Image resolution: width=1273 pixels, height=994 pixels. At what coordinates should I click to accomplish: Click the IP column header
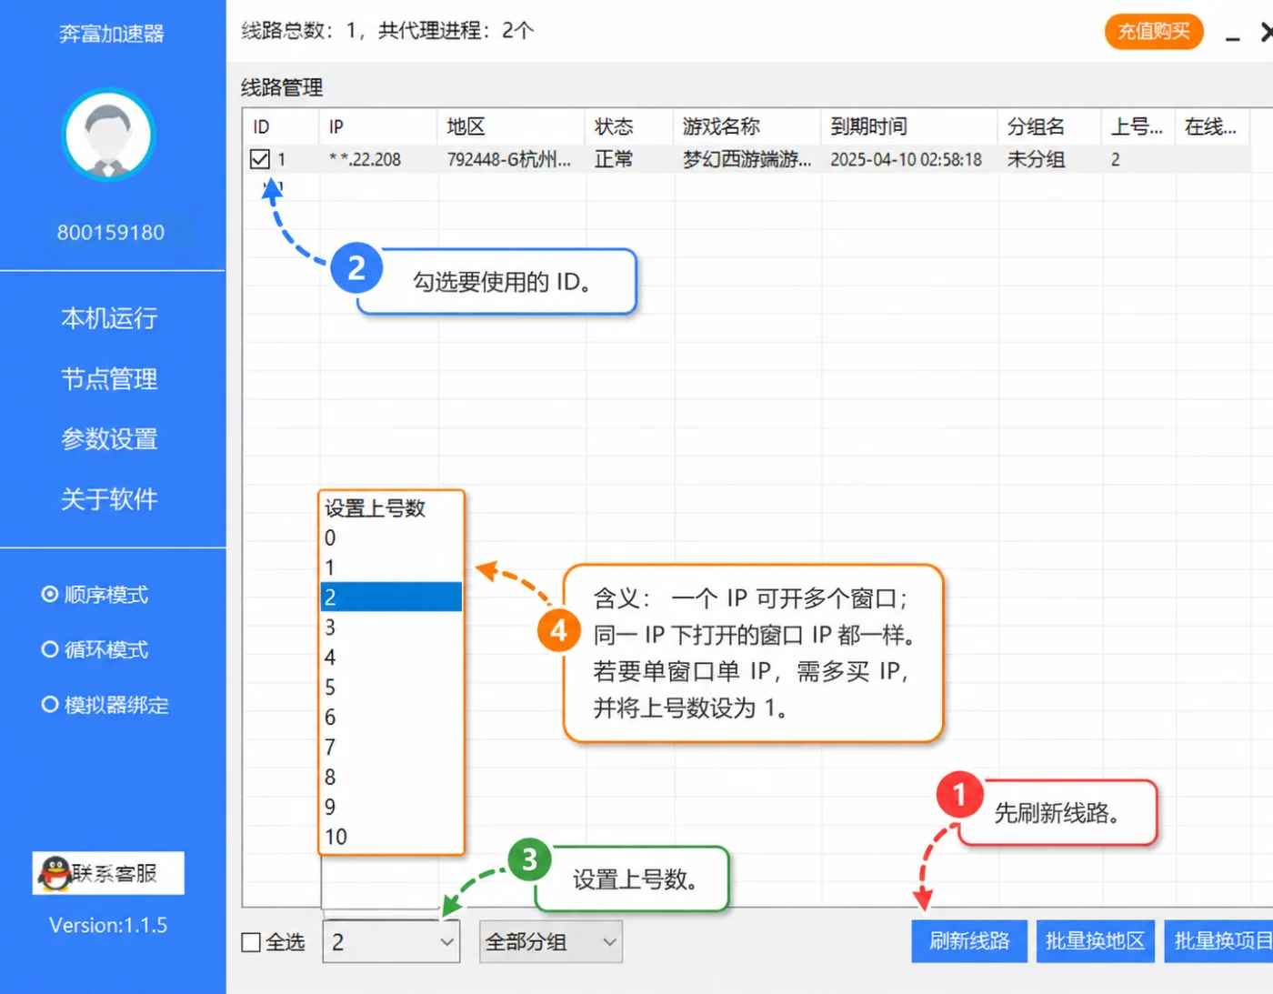[378, 126]
